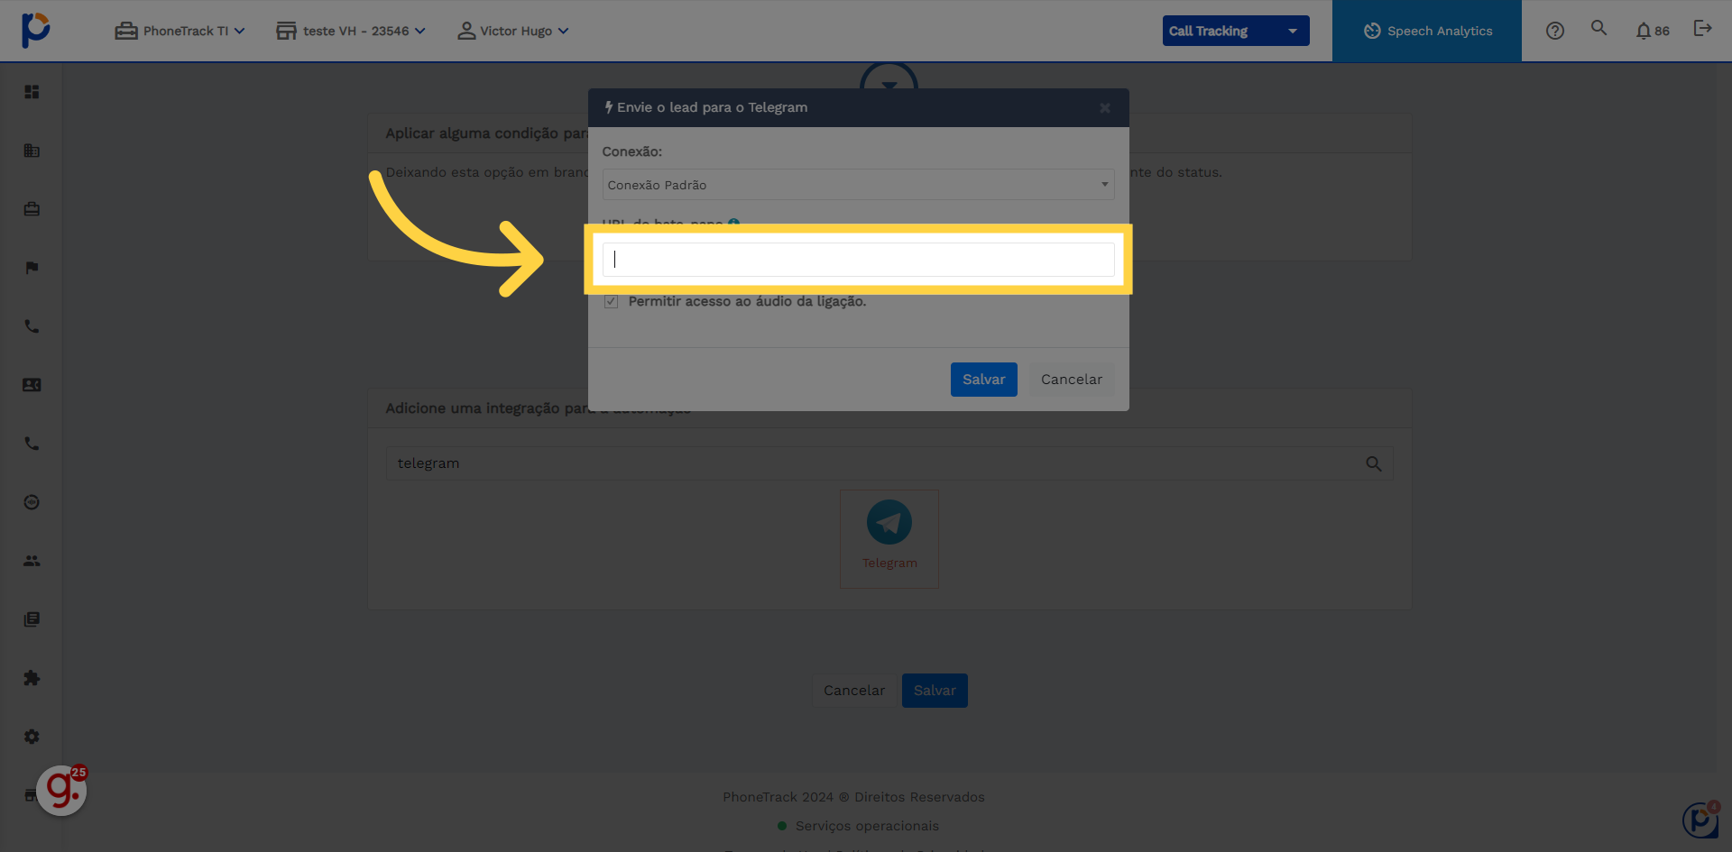
Task: Open the upper phone handset sidebar icon
Action: pyautogui.click(x=32, y=326)
